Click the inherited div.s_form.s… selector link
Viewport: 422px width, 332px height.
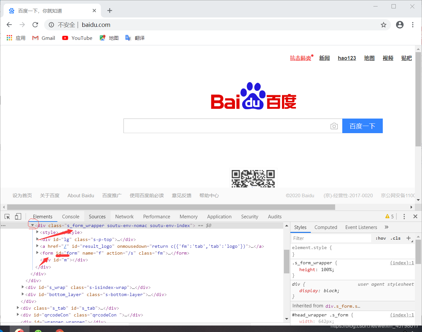(343, 306)
